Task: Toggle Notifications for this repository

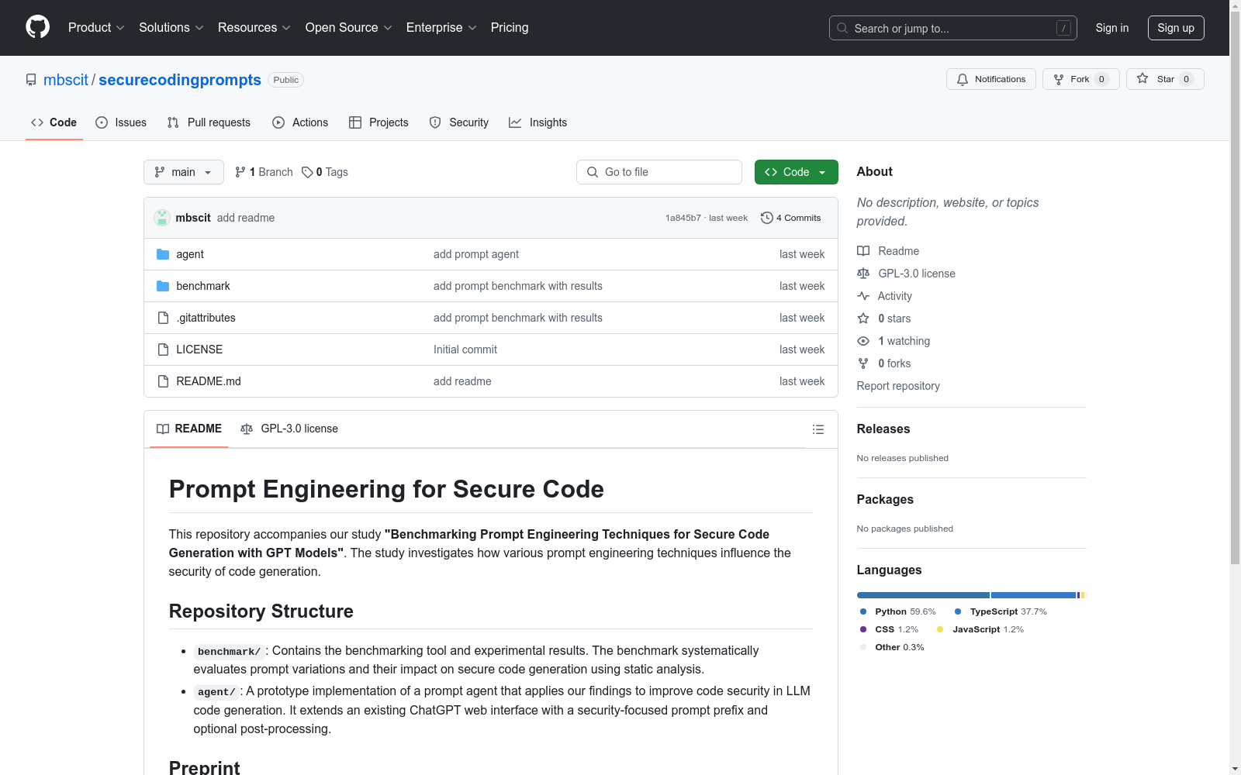Action: [990, 79]
